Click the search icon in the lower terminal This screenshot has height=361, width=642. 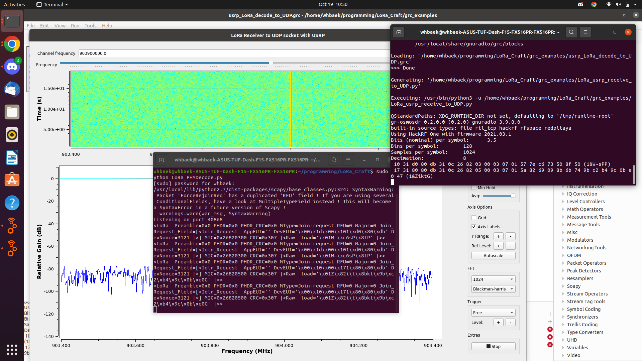tap(334, 160)
